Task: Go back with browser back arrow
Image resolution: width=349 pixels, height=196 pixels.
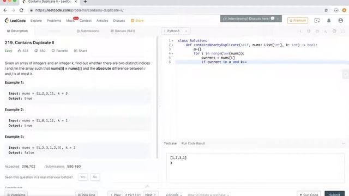Action: point(5,10)
